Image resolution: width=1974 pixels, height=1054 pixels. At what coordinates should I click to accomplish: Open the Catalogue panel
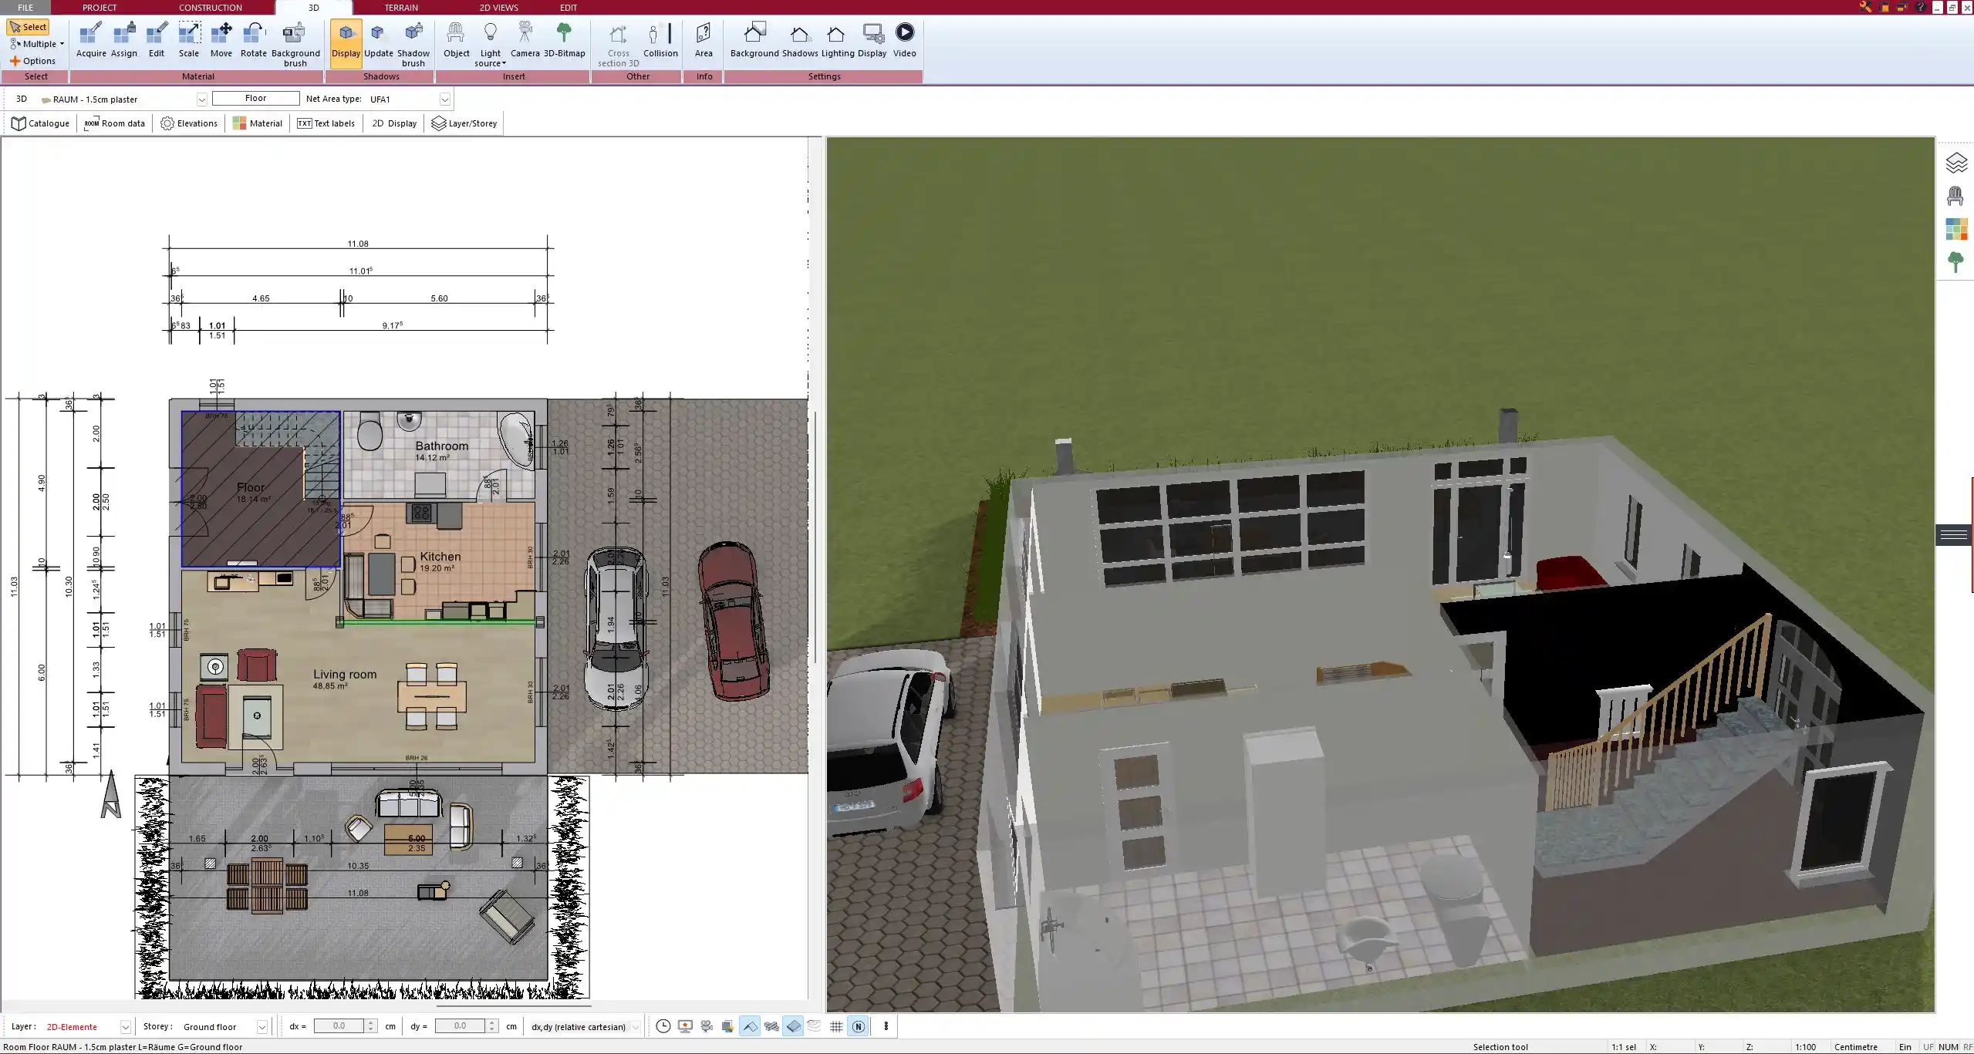point(41,123)
